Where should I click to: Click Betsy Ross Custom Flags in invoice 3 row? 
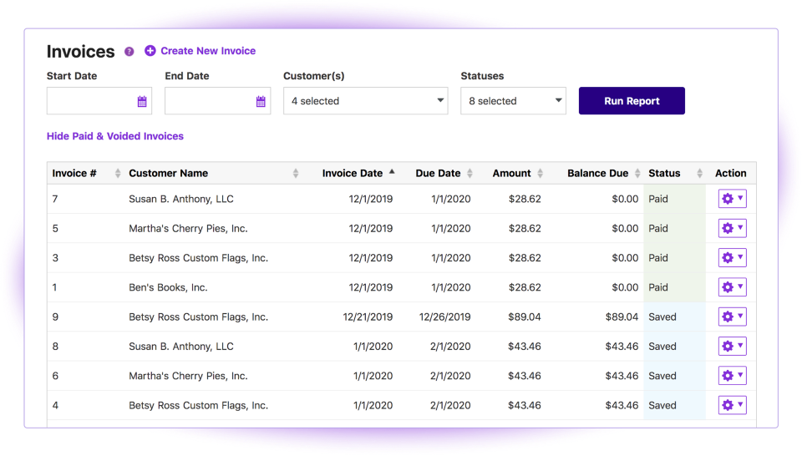click(199, 258)
